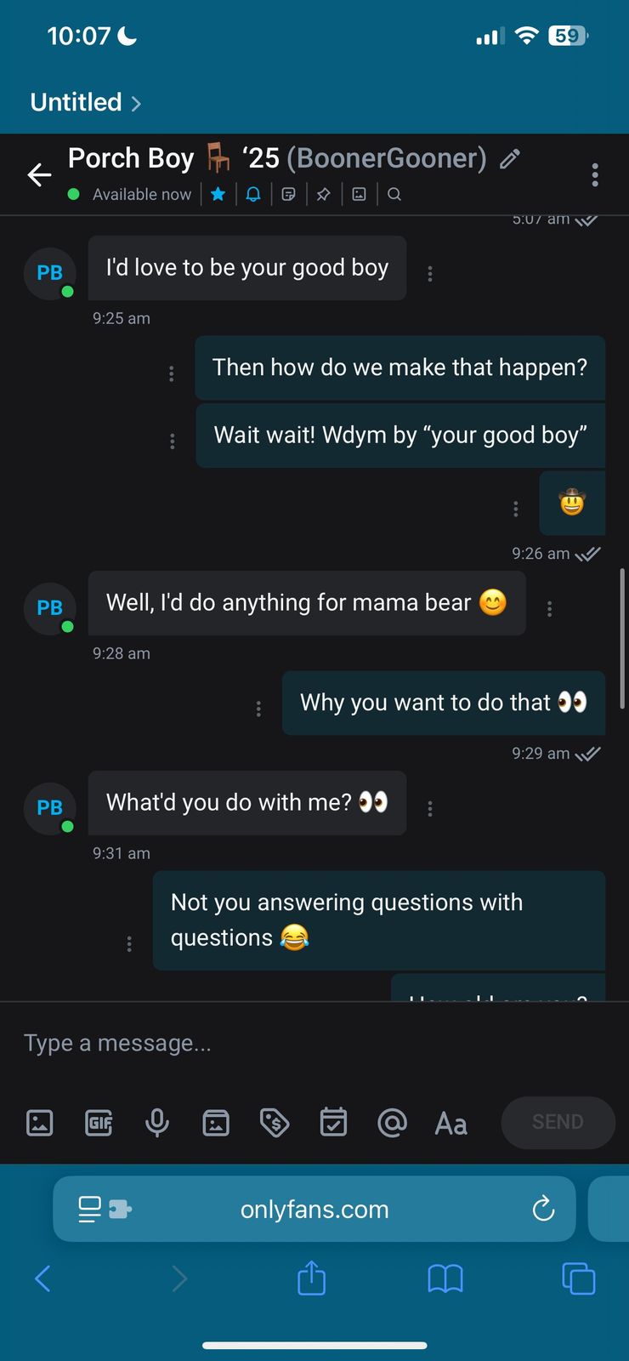Open the scheduled message calendar icon
Image resolution: width=629 pixels, height=1361 pixels.
pyautogui.click(x=332, y=1123)
